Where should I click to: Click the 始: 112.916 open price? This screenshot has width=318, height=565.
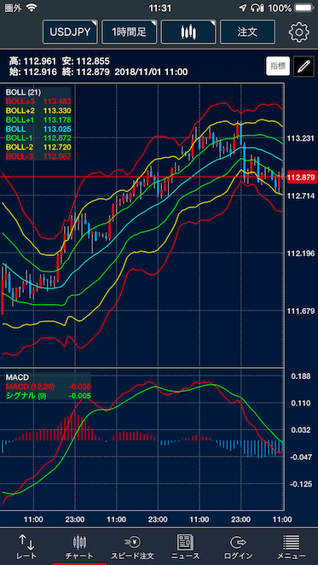(32, 72)
